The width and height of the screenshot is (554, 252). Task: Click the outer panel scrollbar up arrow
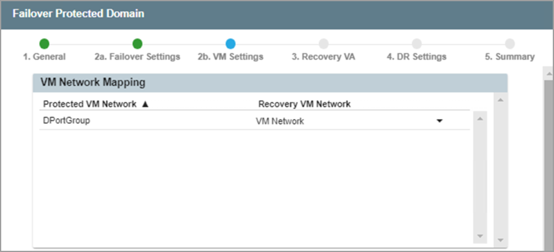click(500, 99)
